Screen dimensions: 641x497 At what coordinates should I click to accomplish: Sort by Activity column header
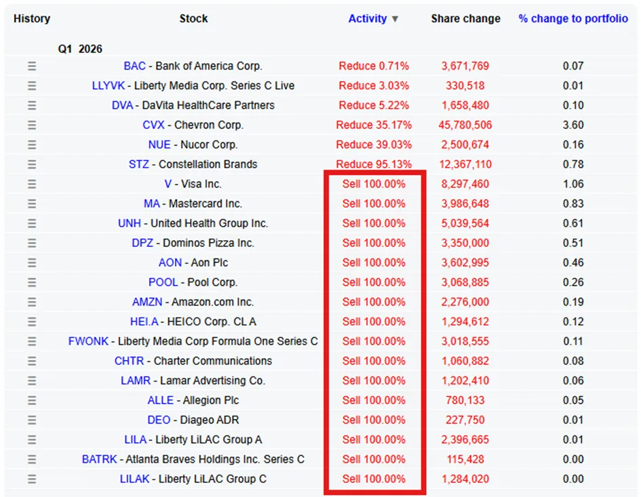[368, 19]
